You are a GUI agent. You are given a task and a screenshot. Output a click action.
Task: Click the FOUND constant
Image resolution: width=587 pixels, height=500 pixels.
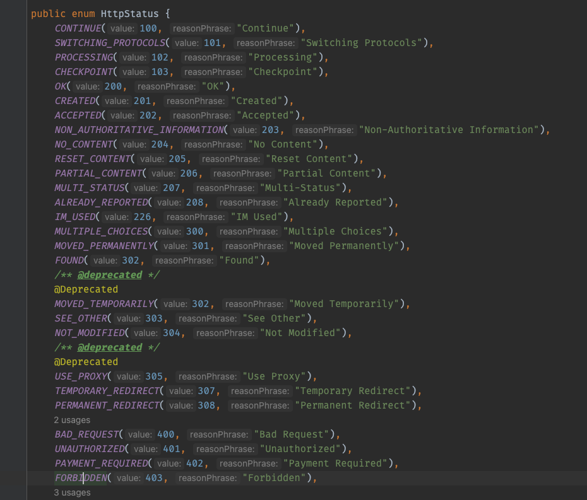(69, 260)
